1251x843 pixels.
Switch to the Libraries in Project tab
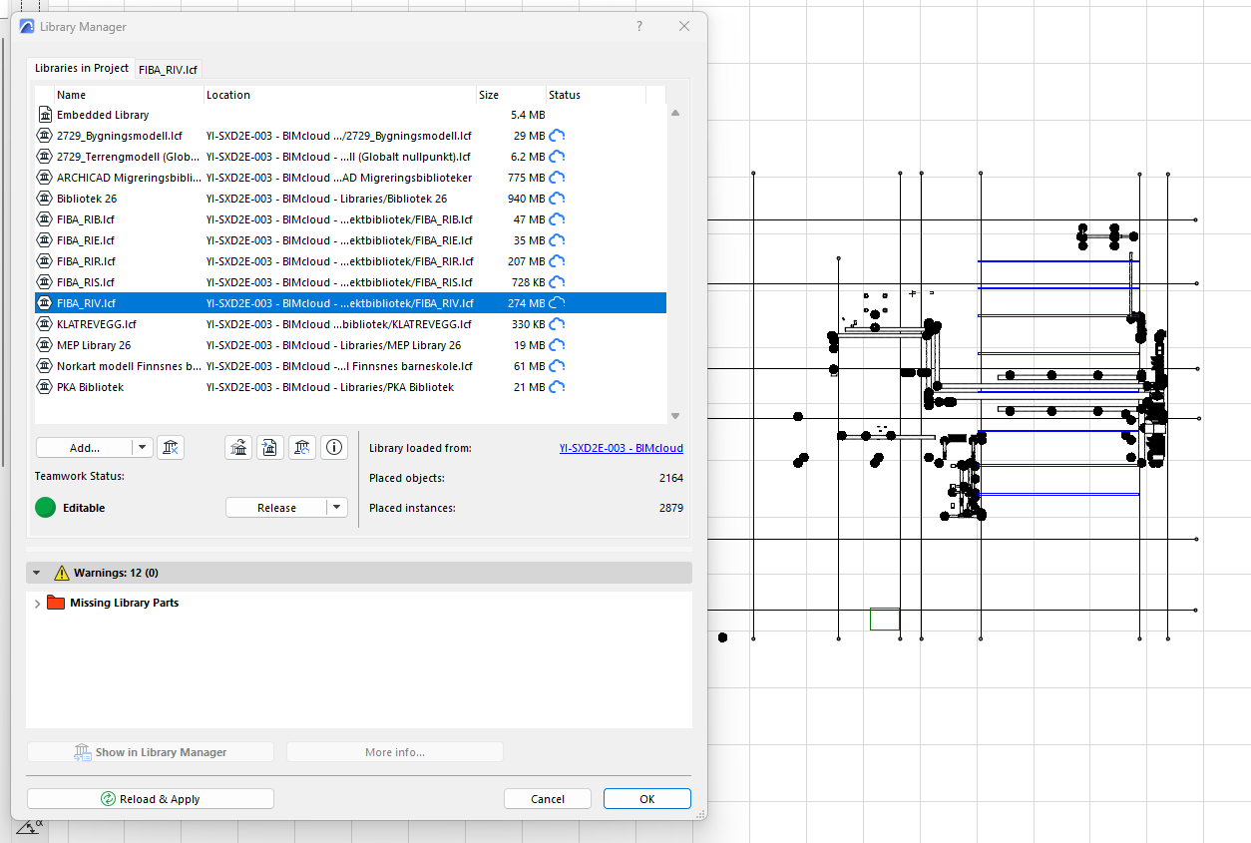[82, 68]
